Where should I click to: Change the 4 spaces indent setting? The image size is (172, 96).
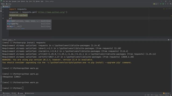(156, 95)
